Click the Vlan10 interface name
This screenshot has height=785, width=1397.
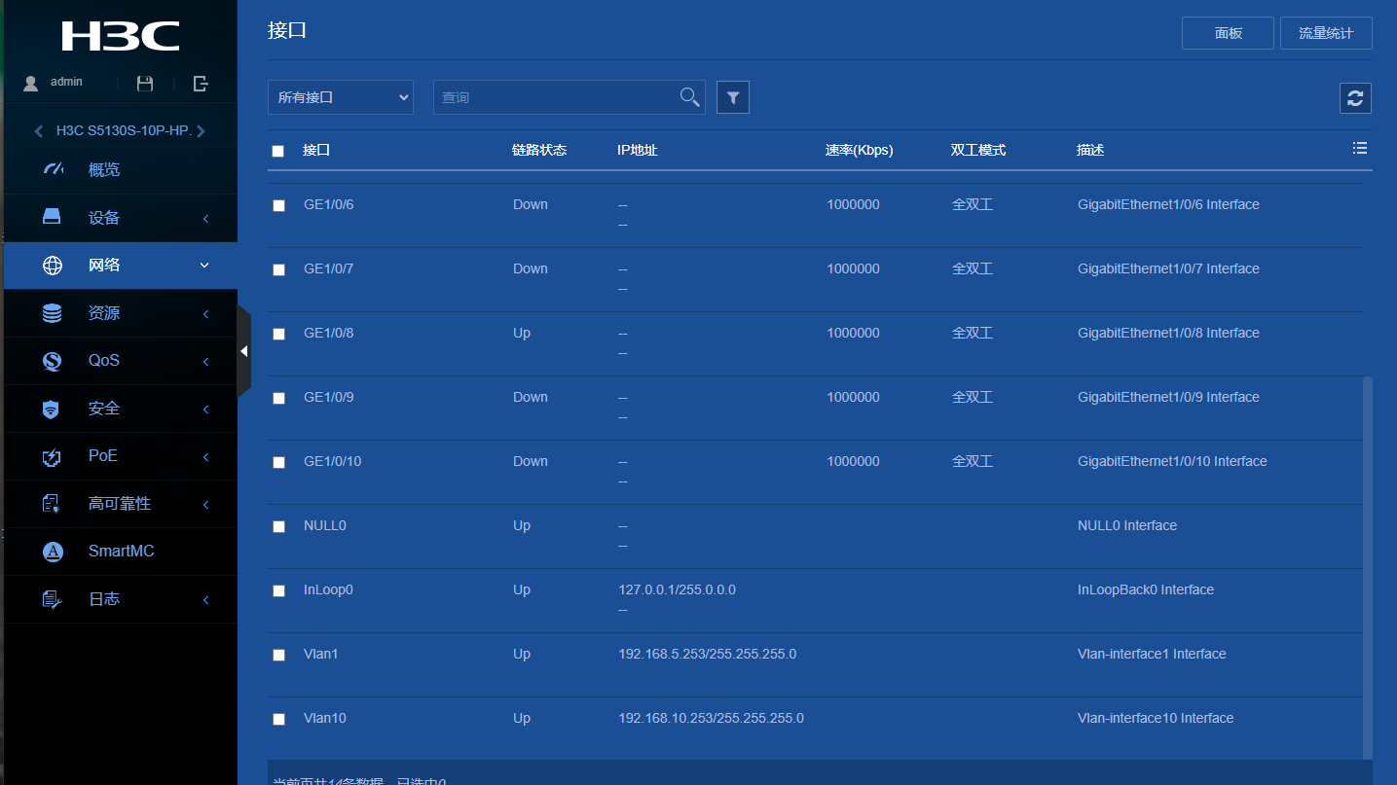point(325,718)
